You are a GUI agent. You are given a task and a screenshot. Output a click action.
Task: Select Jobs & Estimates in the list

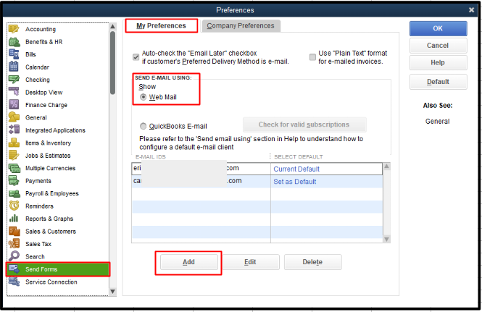tap(48, 156)
